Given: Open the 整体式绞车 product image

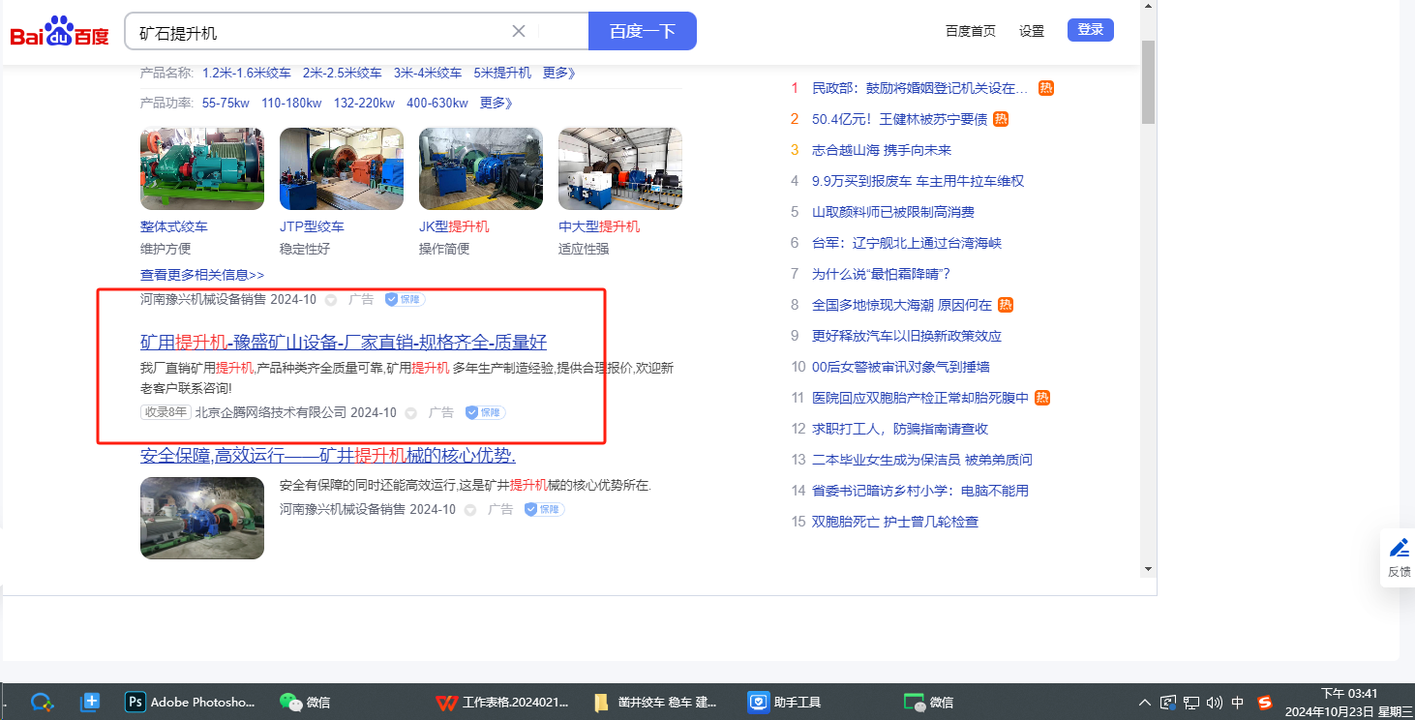Looking at the screenshot, I should (202, 168).
